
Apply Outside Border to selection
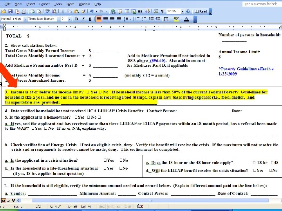pos(166,19)
